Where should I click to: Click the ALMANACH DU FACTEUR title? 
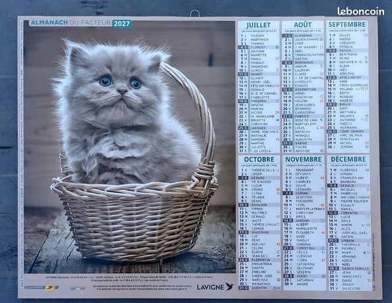point(71,22)
